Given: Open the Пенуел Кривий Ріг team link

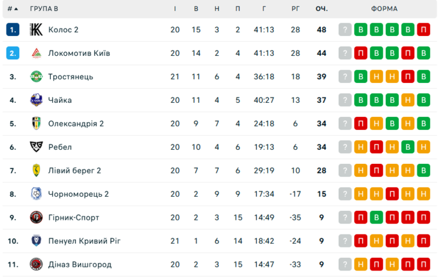Looking at the screenshot, I should click(x=84, y=241).
